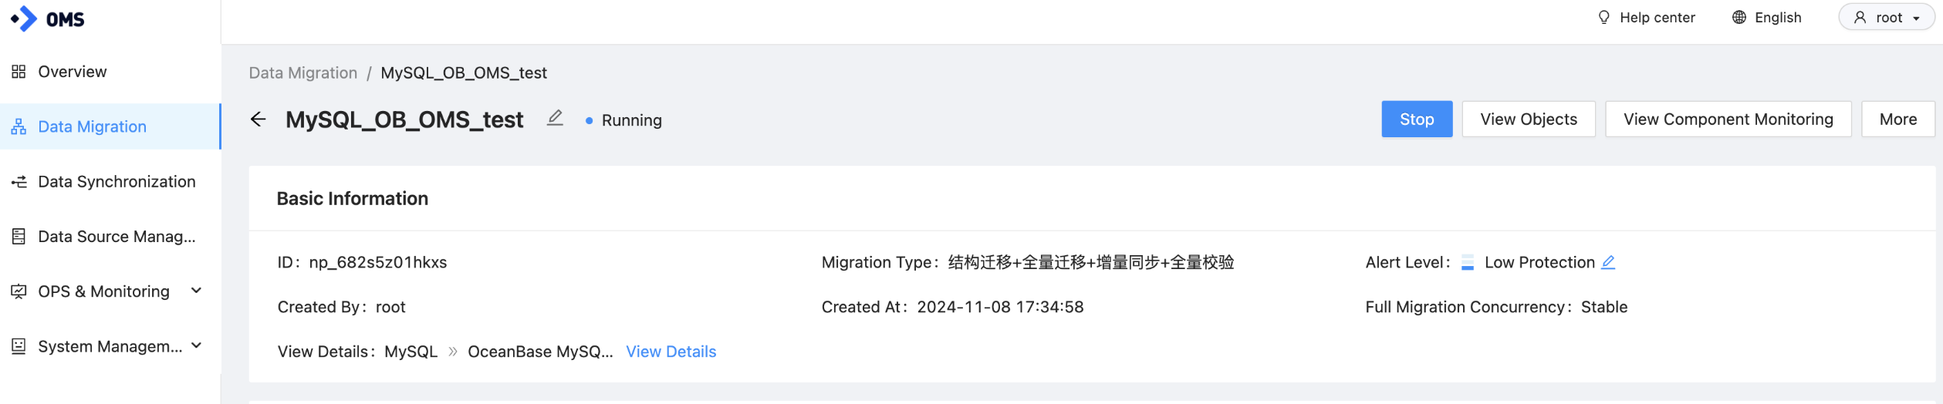Expand the OPS & Monitoring menu
The width and height of the screenshot is (1943, 404).
click(196, 291)
